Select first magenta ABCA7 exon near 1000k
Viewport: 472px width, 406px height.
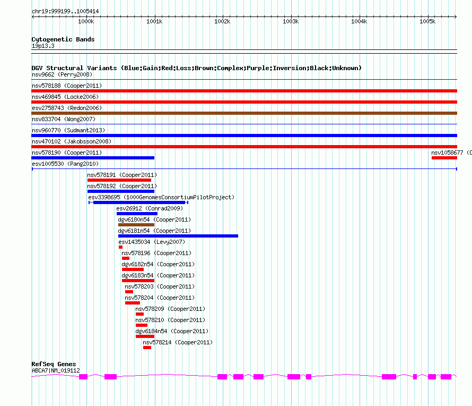click(83, 377)
